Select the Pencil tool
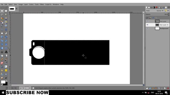The image size is (170, 95). [x=2, y=59]
